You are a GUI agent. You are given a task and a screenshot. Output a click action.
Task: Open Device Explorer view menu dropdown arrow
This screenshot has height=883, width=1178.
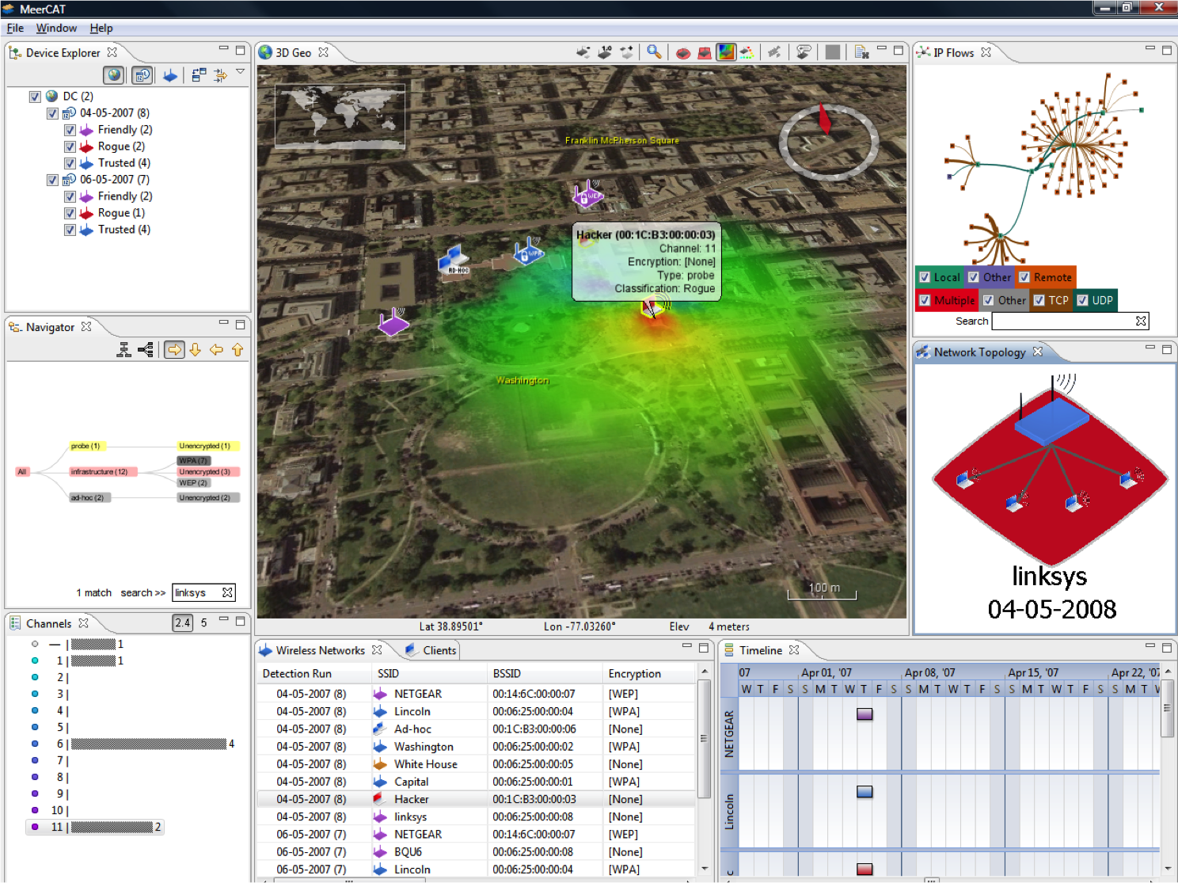(240, 72)
